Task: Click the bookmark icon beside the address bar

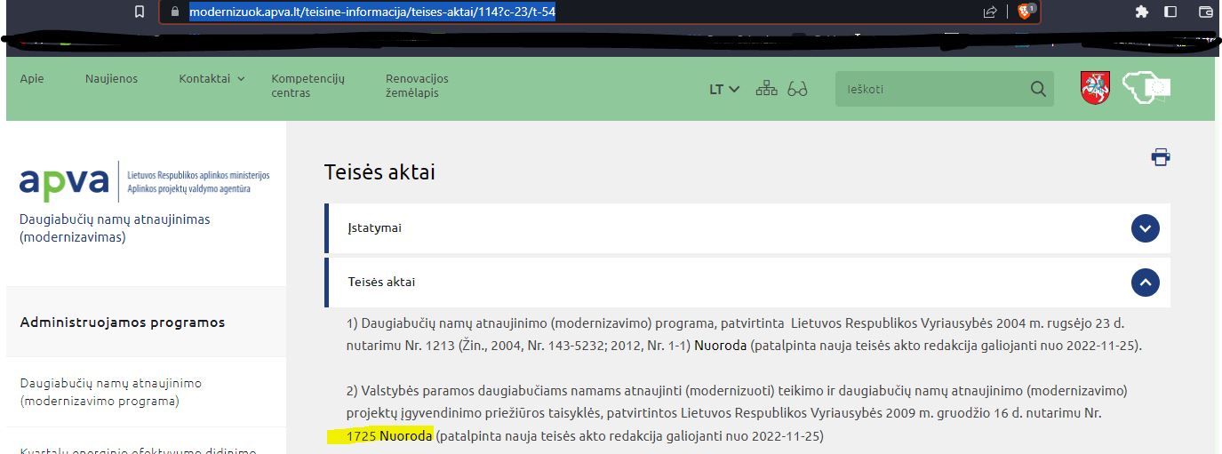Action: click(x=140, y=12)
